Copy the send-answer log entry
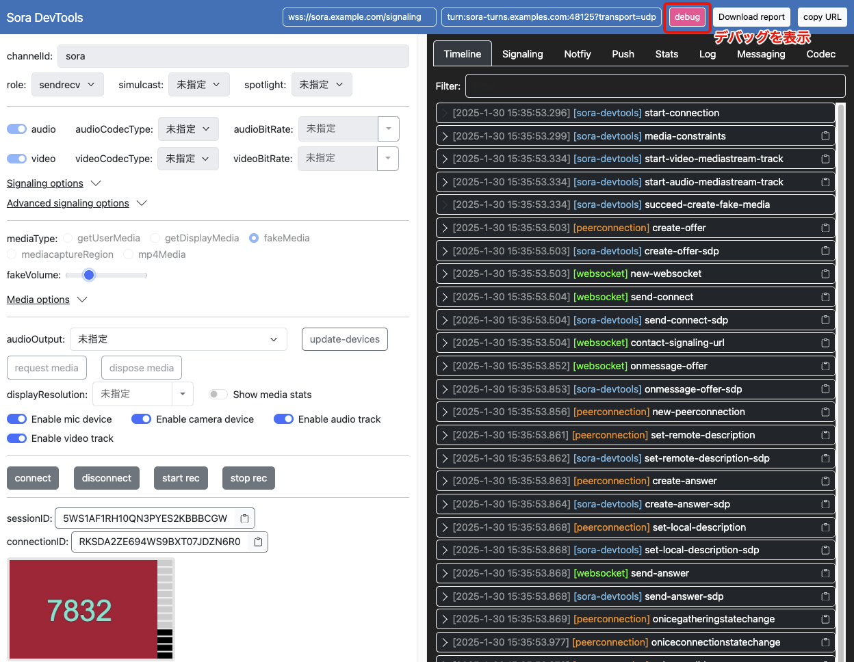 point(825,572)
